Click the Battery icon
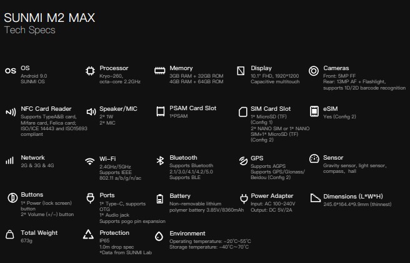 [160, 199]
